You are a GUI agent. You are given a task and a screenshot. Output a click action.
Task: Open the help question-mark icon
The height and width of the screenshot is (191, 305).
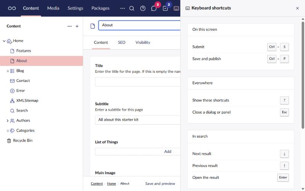pyautogui.click(x=143, y=8)
